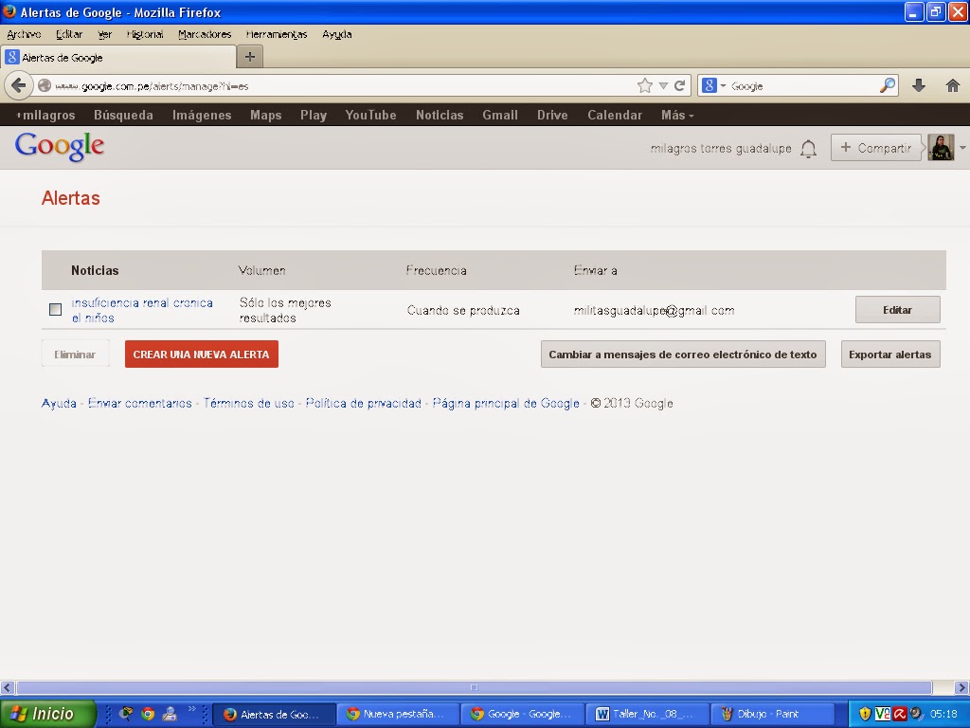Click the Google logo
The width and height of the screenshot is (970, 728).
(x=60, y=147)
